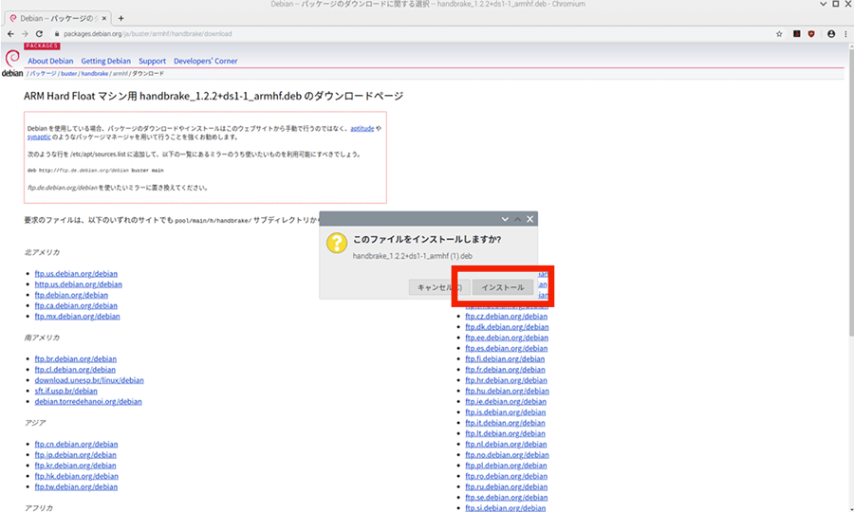This screenshot has height=512, width=854.
Task: Click filename handbrake_1.2.2+ds1-1_armhf (1).deb in dialog
Action: [x=413, y=256]
